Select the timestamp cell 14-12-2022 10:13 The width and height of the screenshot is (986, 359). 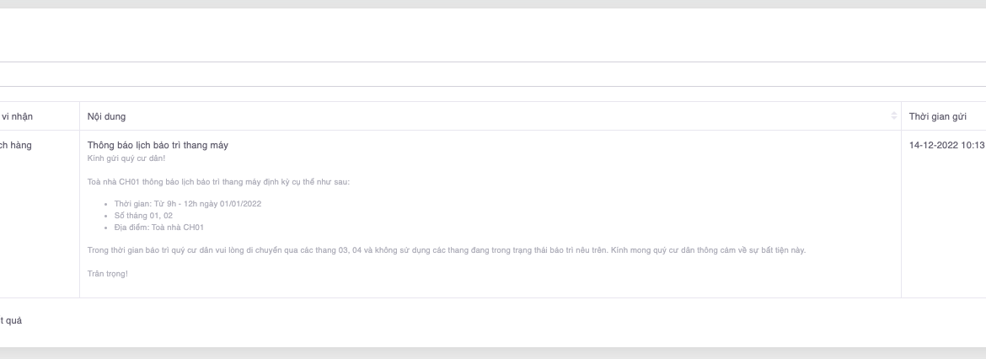tap(946, 145)
